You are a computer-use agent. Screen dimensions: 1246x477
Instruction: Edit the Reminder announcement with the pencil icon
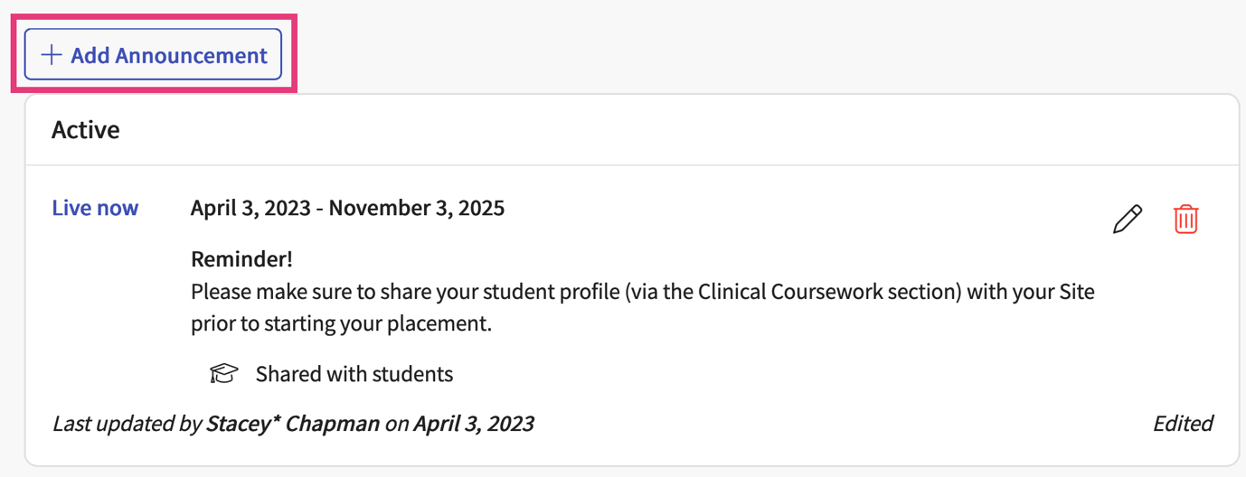click(x=1127, y=220)
